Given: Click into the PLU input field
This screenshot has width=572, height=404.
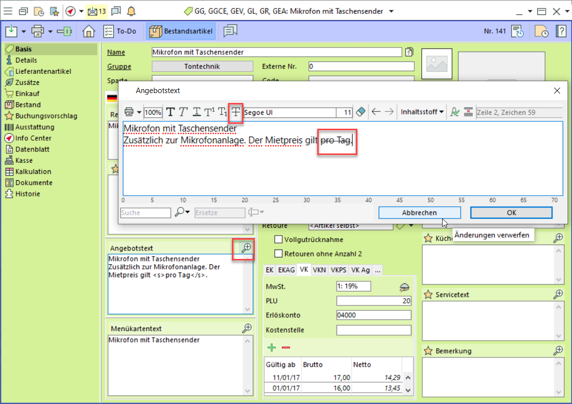Looking at the screenshot, I should (x=374, y=301).
